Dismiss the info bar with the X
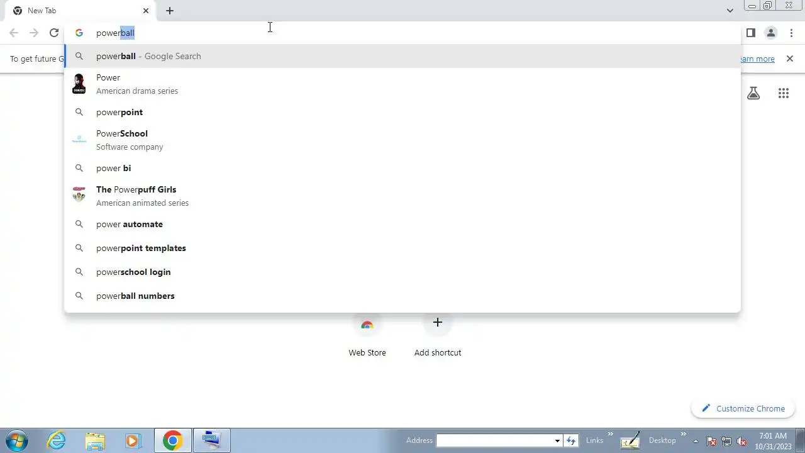 point(790,59)
